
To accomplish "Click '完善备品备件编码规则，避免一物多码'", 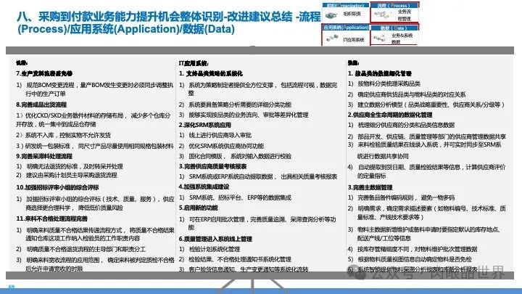I will (406, 197).
